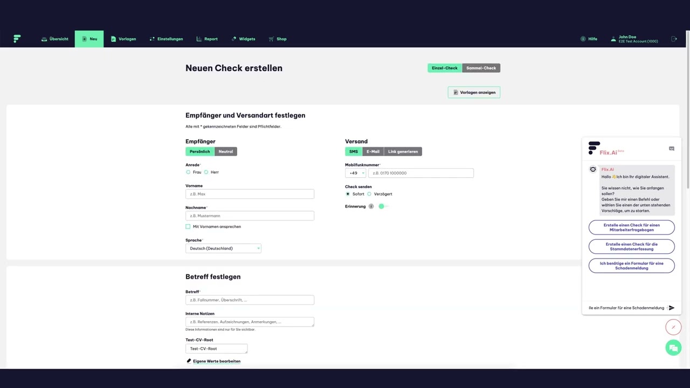The height and width of the screenshot is (388, 690).
Task: Open Report in navigation
Action: (x=207, y=39)
